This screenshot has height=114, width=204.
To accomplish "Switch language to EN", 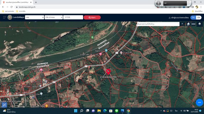I will (x=199, y=17).
